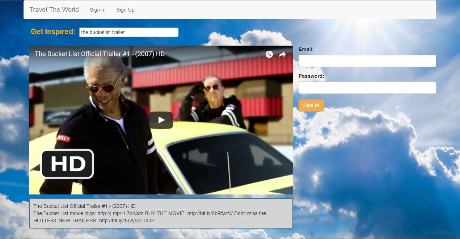Screen dimensions: 460x239
Task: Open the Sign In navbar link
Action: pos(98,10)
